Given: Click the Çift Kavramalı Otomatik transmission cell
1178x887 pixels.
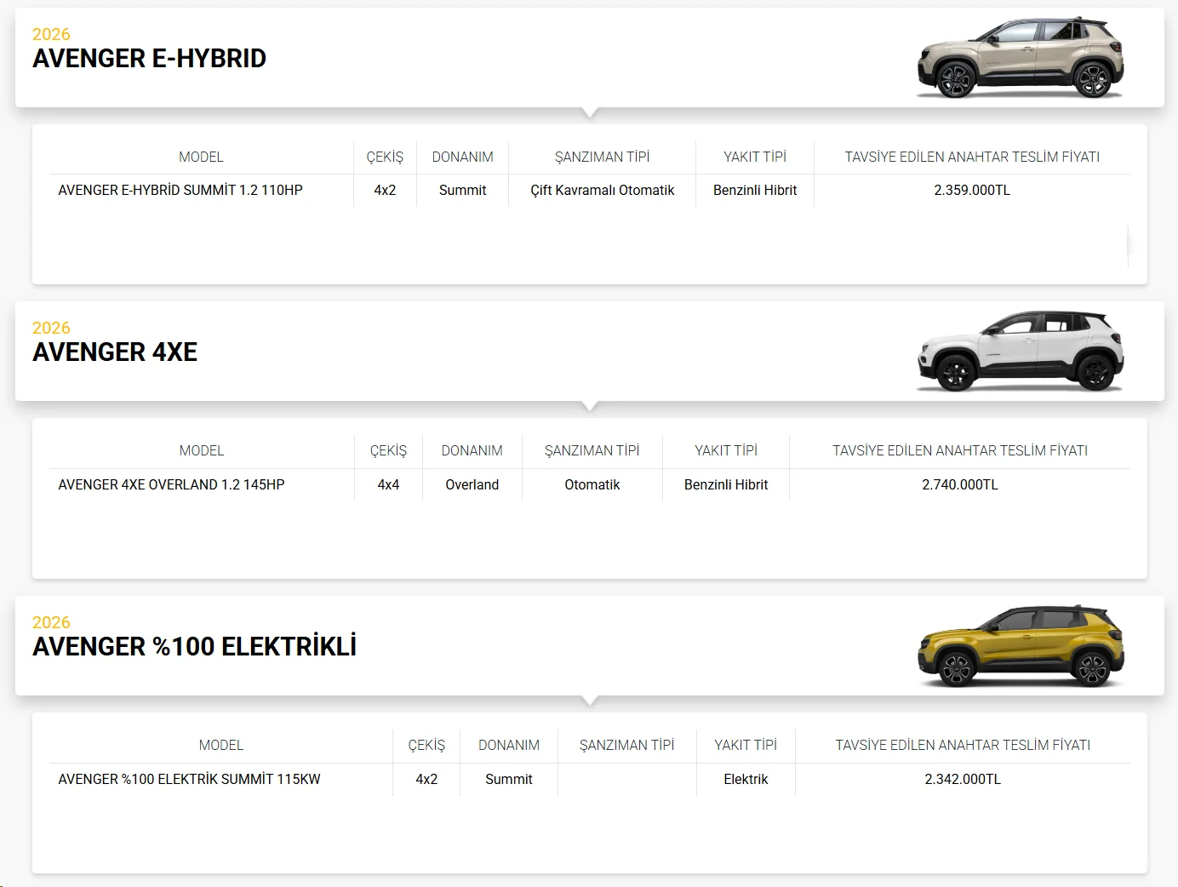Looking at the screenshot, I should point(603,190).
